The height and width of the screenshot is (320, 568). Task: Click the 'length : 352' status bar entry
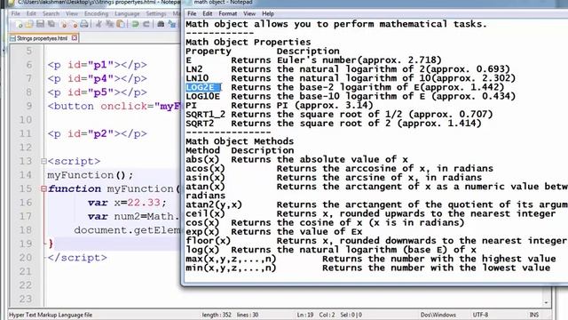(217, 315)
